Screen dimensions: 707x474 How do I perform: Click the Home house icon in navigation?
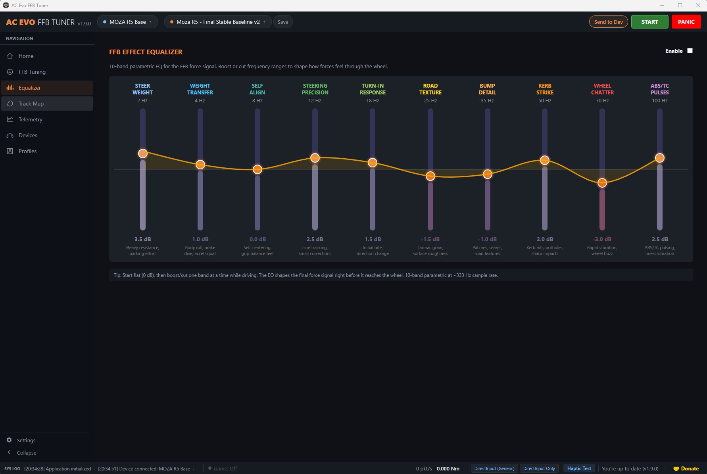[10, 56]
